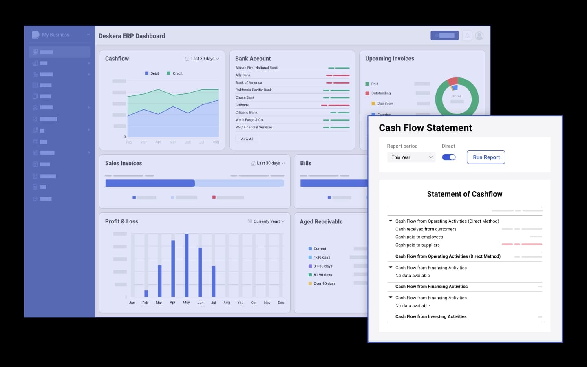This screenshot has height=367, width=587.
Task: Click the Paid legend swatch in Upcoming Invoices
Action: (367, 84)
